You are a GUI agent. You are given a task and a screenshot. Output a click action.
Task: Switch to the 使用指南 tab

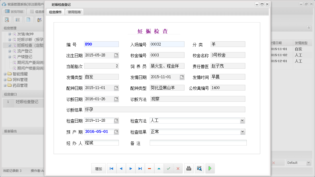tap(74, 12)
